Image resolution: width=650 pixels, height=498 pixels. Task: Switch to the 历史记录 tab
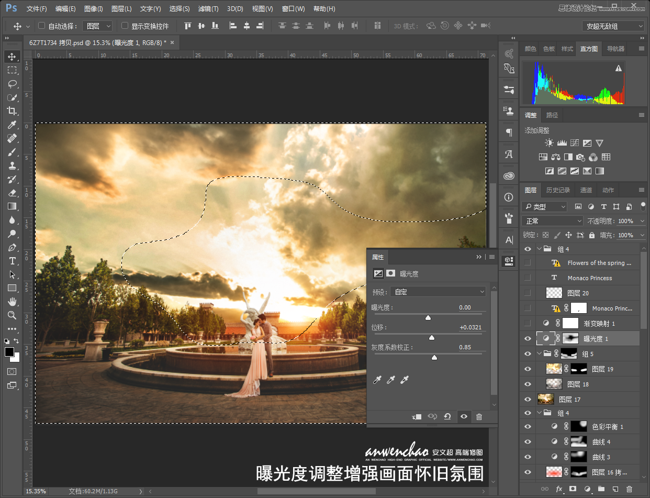[x=558, y=190]
